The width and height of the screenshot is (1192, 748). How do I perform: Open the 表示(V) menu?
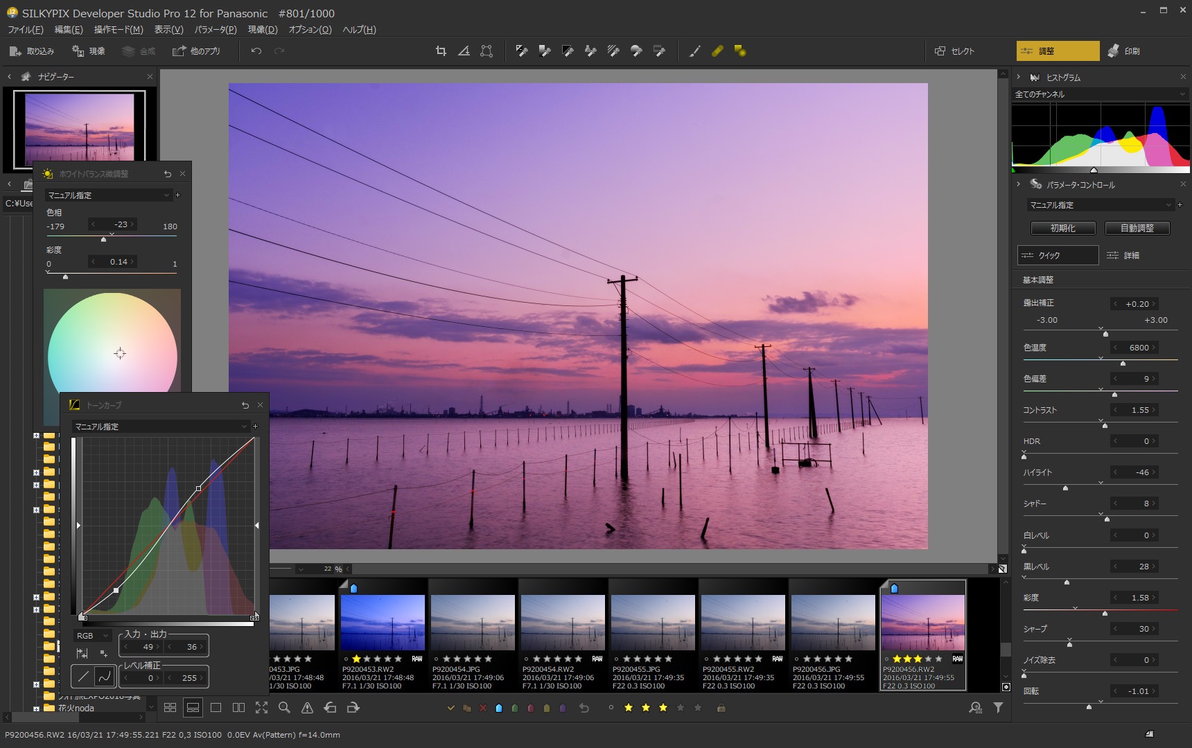[168, 30]
